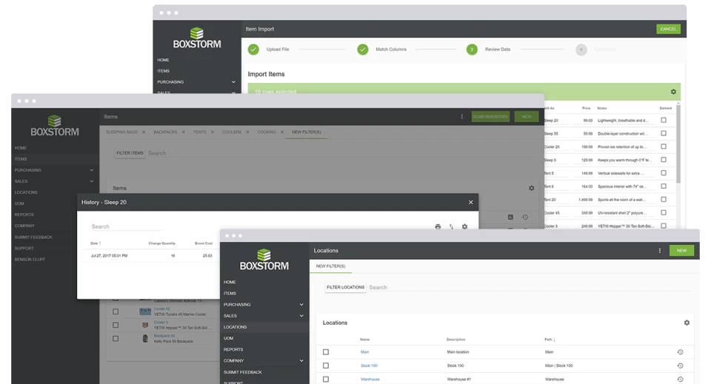711x384 pixels.
Task: Select the Stock 100 location checkbox
Action: click(x=326, y=366)
